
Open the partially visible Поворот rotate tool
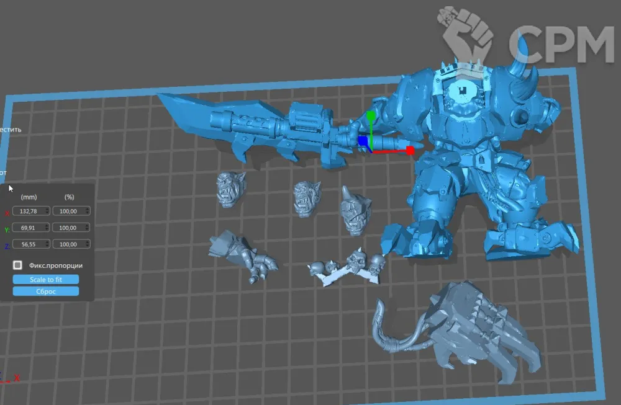(x=3, y=172)
